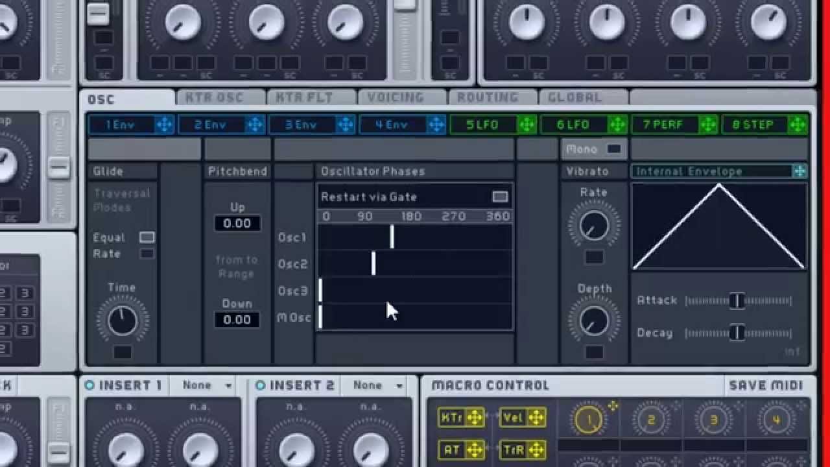Click the AT macro source label

point(452,449)
